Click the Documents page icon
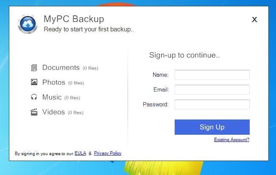 (34, 68)
